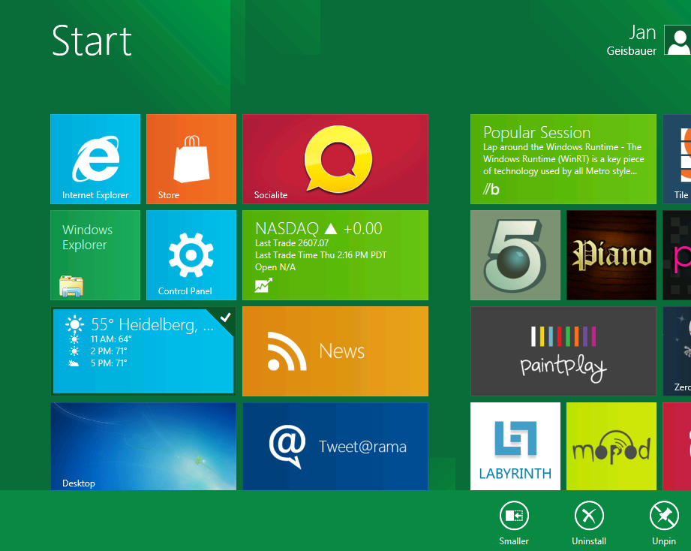Open the moped app tile
Viewport: 691px width, 551px height.
(x=611, y=446)
